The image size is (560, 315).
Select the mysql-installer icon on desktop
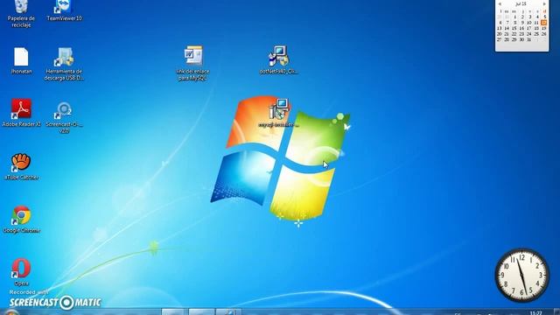point(278,113)
